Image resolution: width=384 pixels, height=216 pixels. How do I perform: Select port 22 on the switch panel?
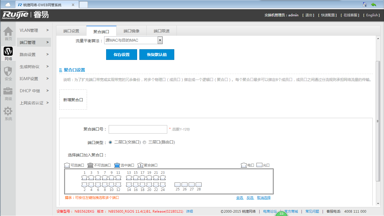156,185
